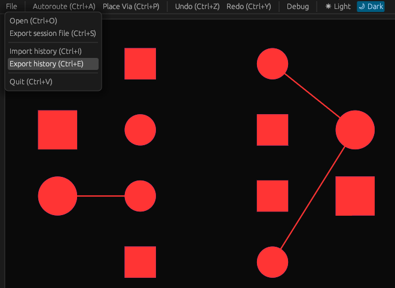
Task: Select the large square pad on the far left
Action: click(57, 130)
